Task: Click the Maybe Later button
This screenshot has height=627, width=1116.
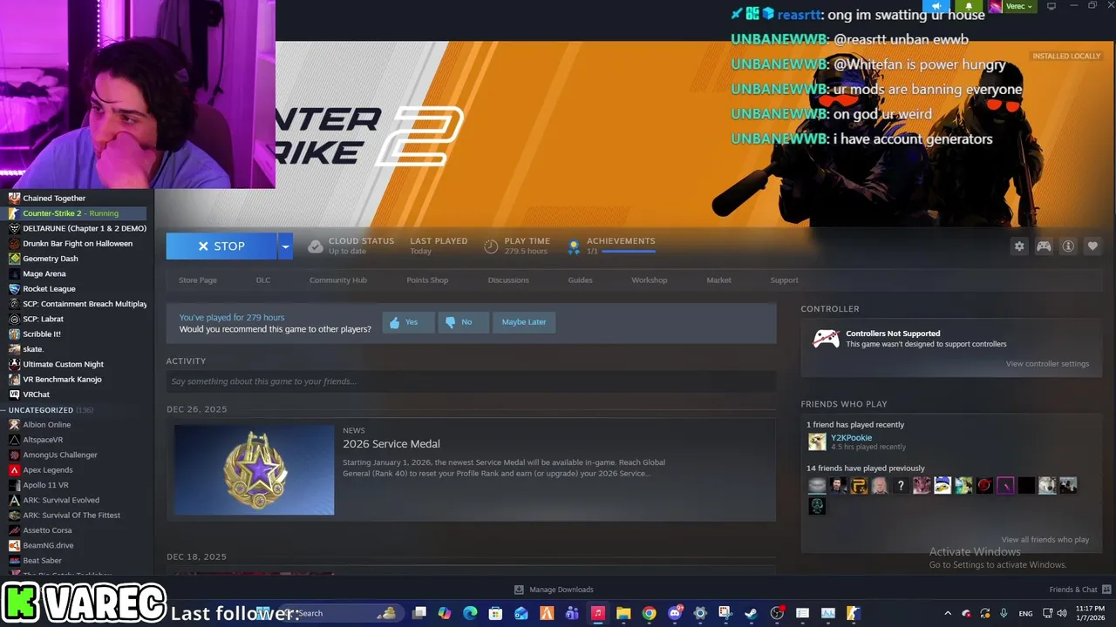Action: coord(524,322)
